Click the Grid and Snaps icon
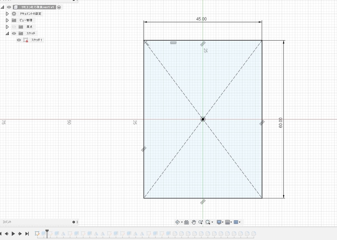This screenshot has height=240, width=337. click(x=228, y=222)
